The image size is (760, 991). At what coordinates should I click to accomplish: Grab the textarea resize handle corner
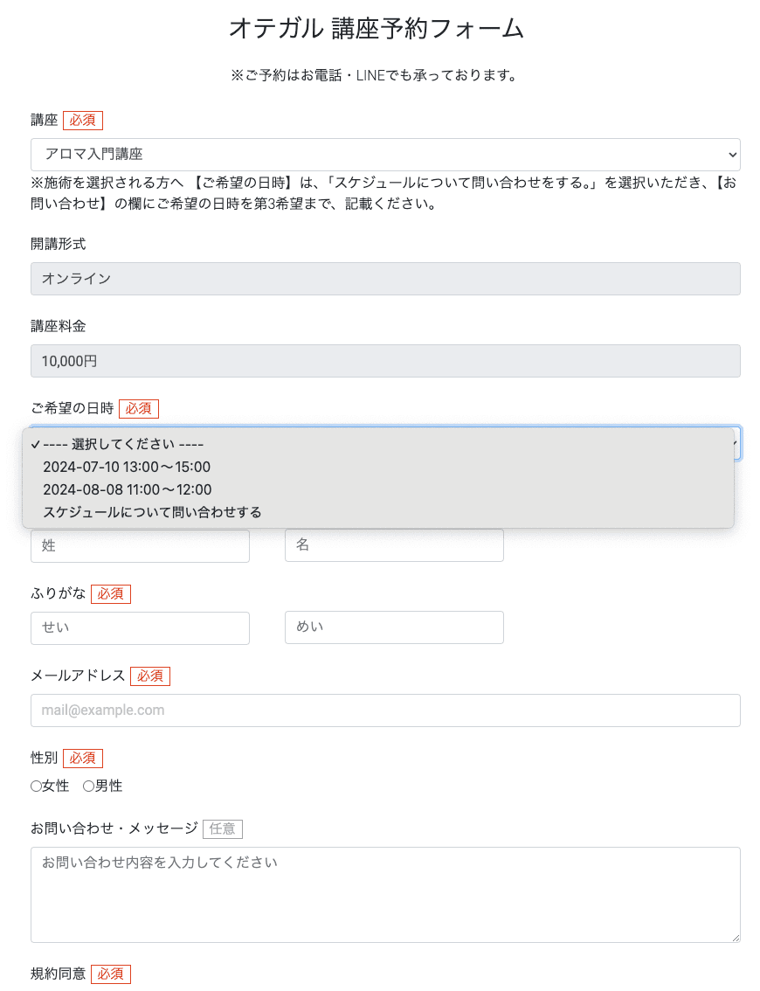(736, 938)
